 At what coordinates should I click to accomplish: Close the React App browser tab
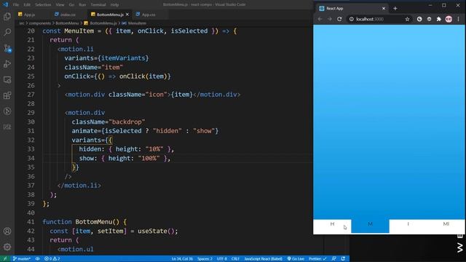tap(384, 9)
